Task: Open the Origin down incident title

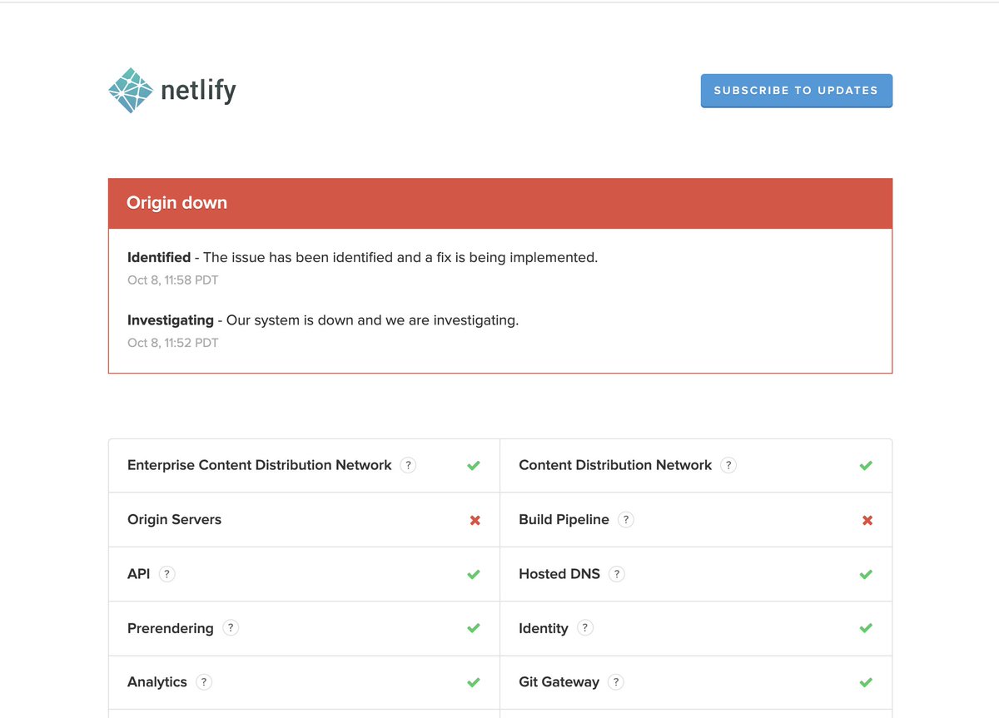Action: 176,203
